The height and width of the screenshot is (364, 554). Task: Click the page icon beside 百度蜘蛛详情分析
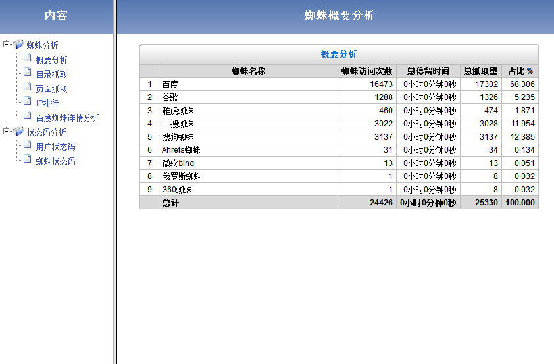28,115
